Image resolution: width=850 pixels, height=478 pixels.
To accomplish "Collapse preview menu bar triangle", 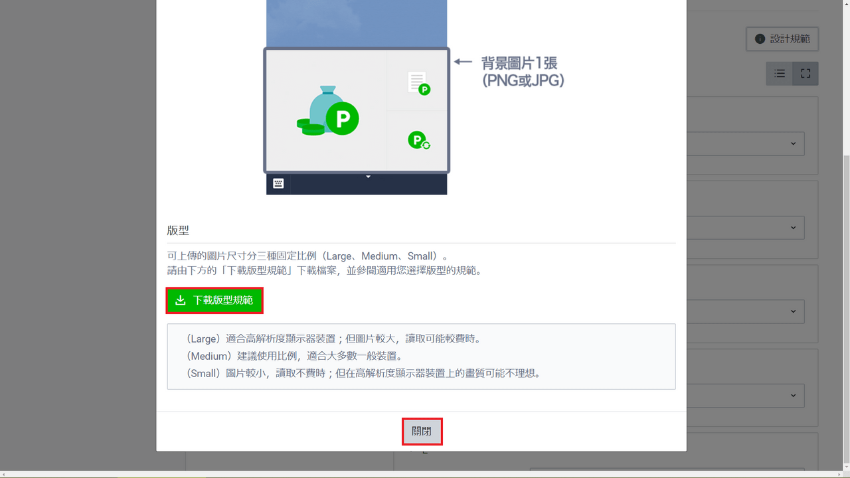I will click(x=368, y=177).
